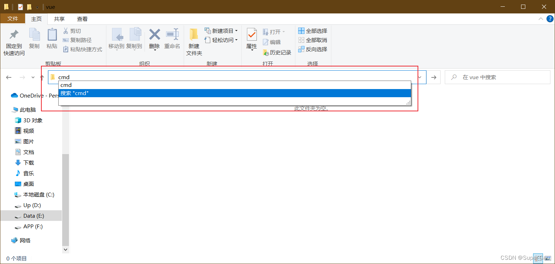Click Copy to (复制到) icon
The width and height of the screenshot is (555, 264).
[135, 35]
